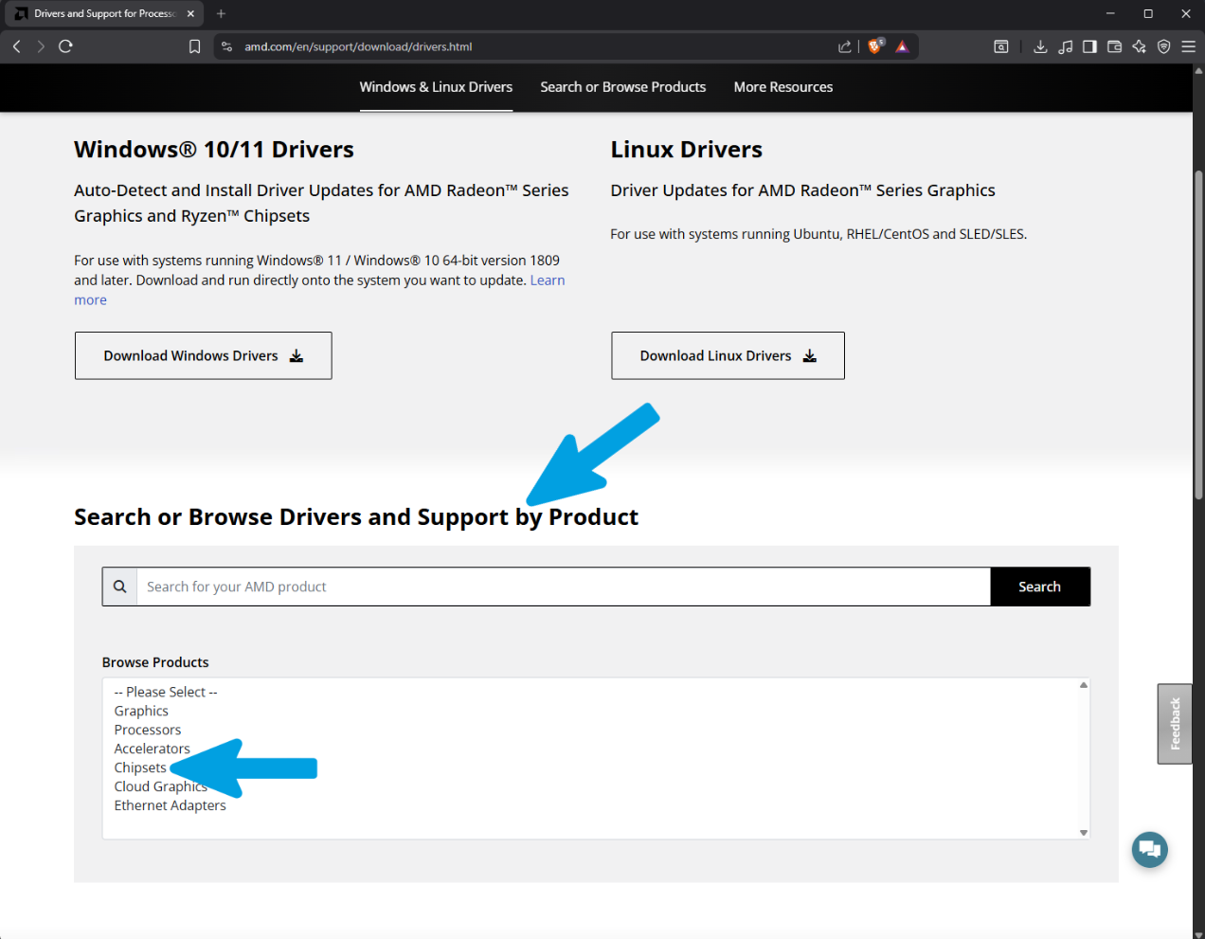Open the browser hamburger menu
This screenshot has height=939, width=1205.
[x=1188, y=46]
